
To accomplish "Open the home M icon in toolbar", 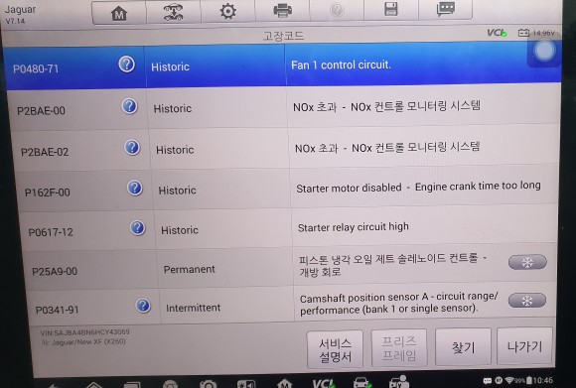I will click(x=119, y=13).
